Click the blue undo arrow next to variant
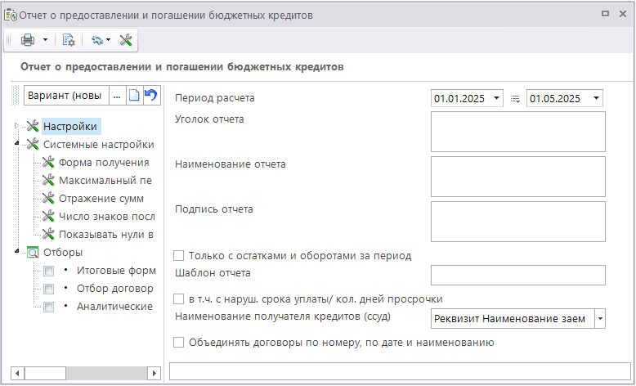This screenshot has height=386, width=636. coord(150,96)
